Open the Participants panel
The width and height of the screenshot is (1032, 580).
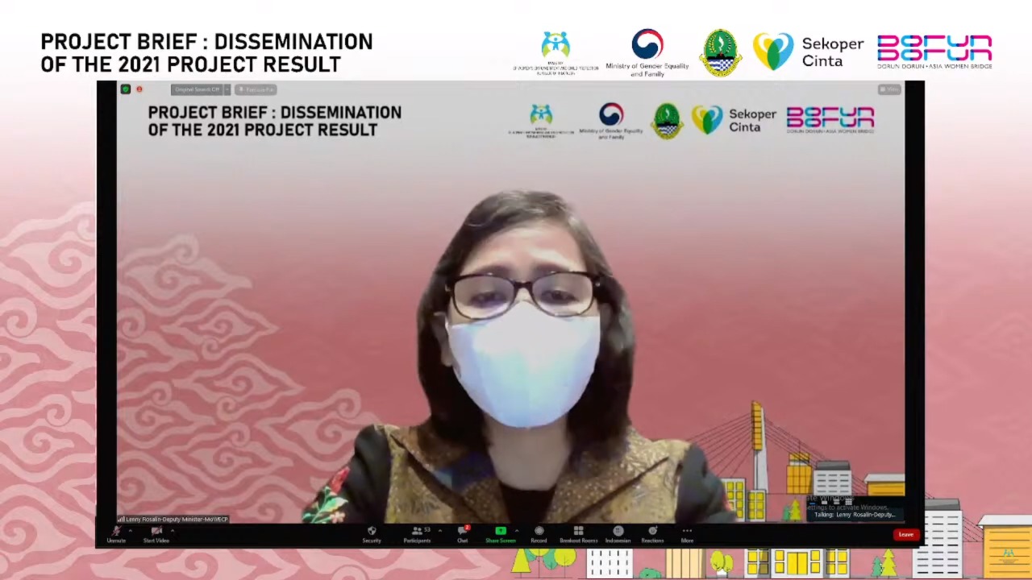[x=417, y=532]
